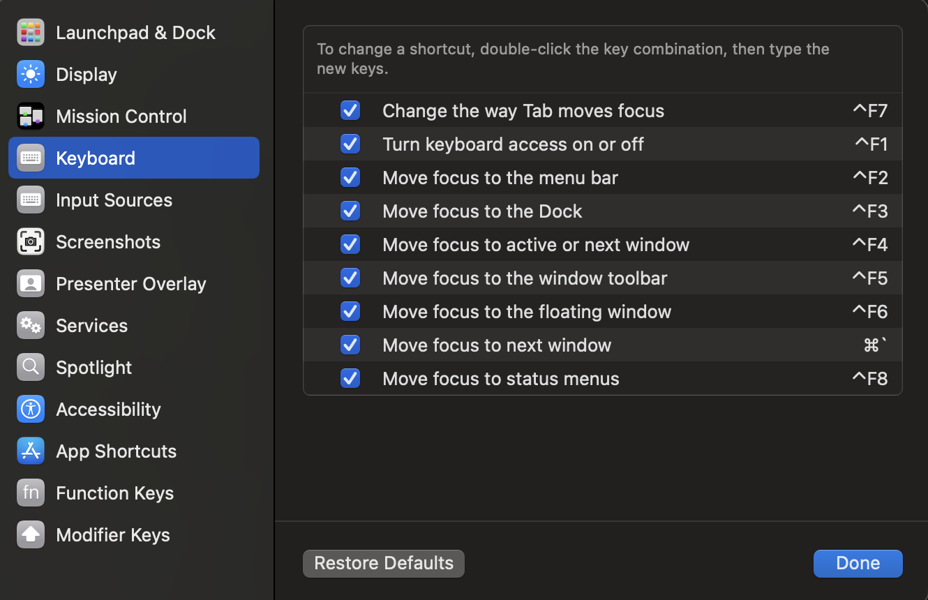
Task: Select the Function Keys fn icon
Action: pos(31,493)
